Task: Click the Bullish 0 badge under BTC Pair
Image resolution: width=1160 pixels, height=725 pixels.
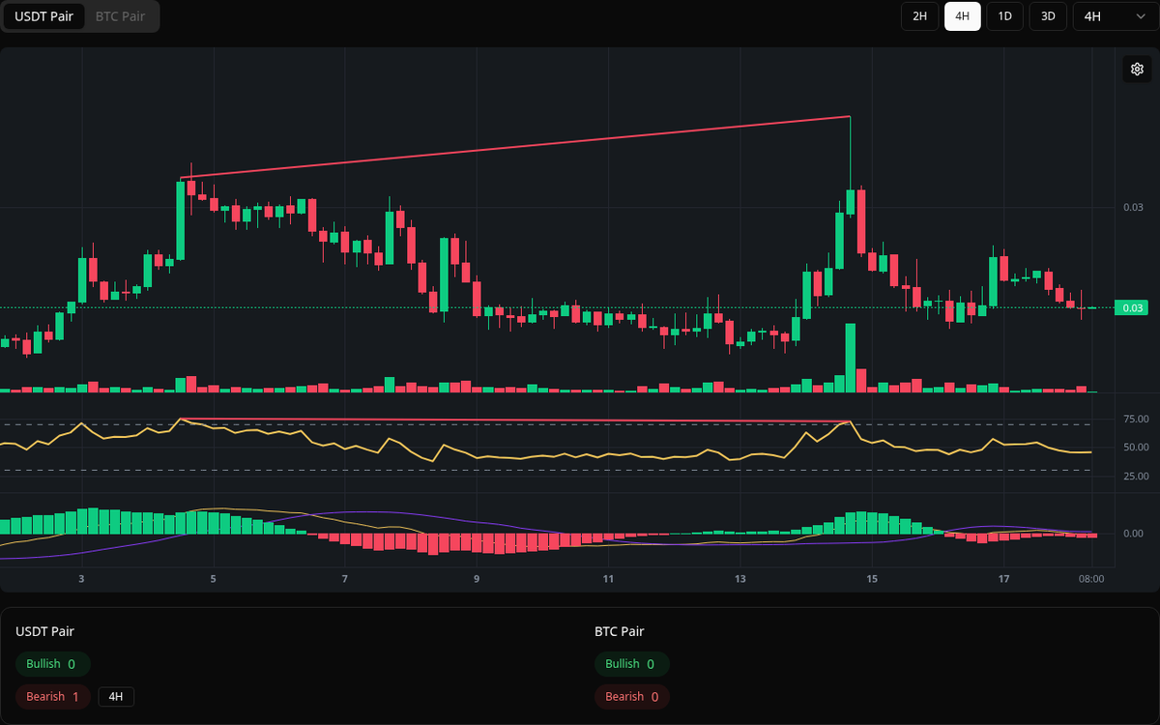Action: [x=631, y=664]
